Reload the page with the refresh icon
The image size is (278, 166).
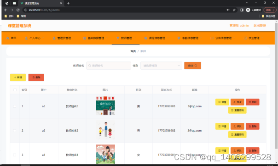click(x=18, y=10)
